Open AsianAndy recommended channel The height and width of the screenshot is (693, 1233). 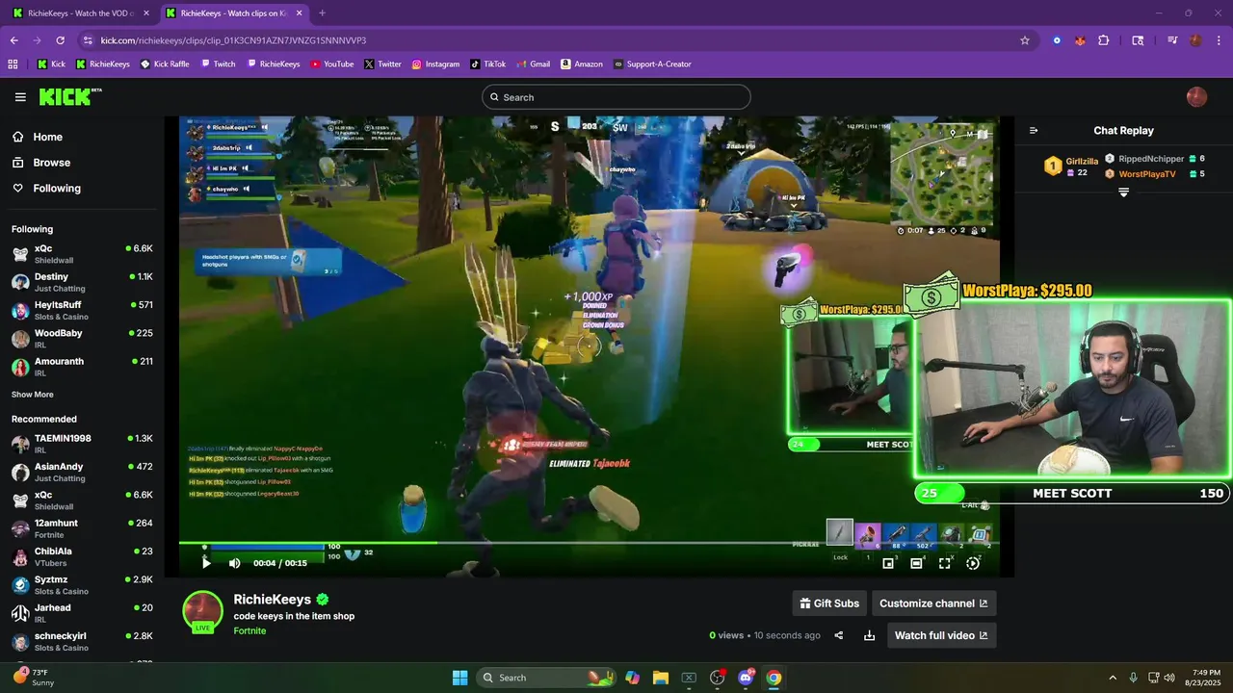[82, 472]
